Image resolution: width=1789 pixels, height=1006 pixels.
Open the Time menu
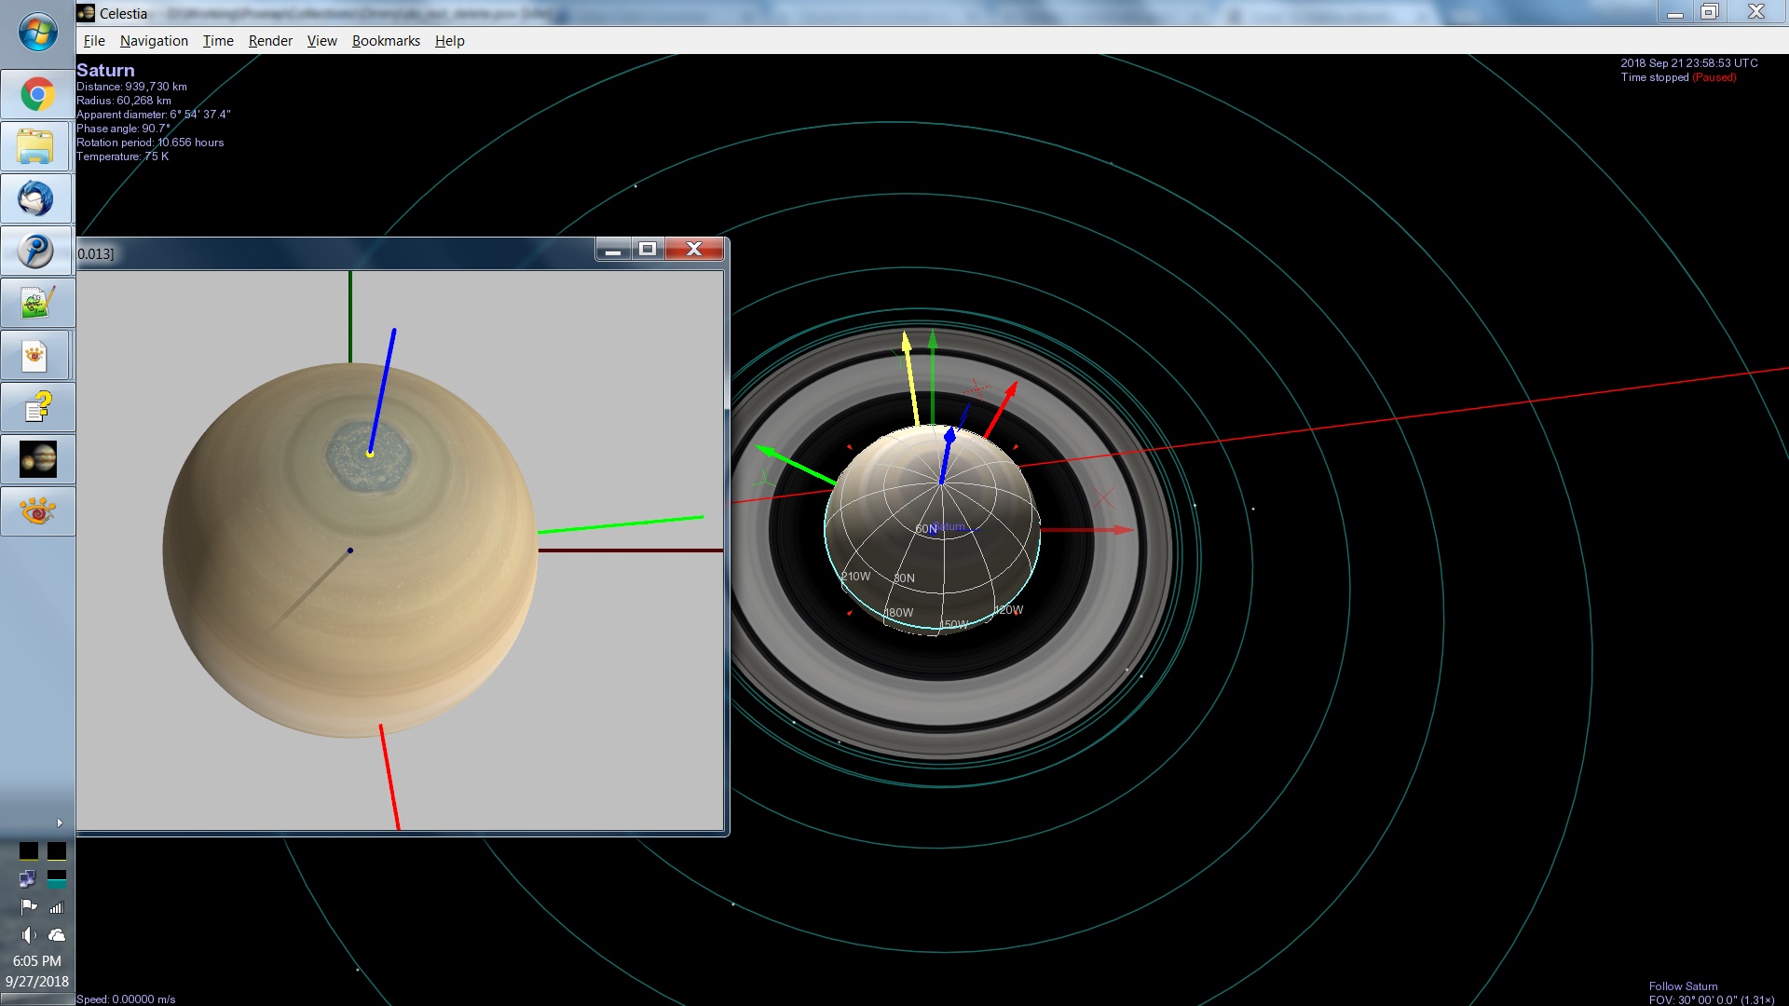pos(218,41)
